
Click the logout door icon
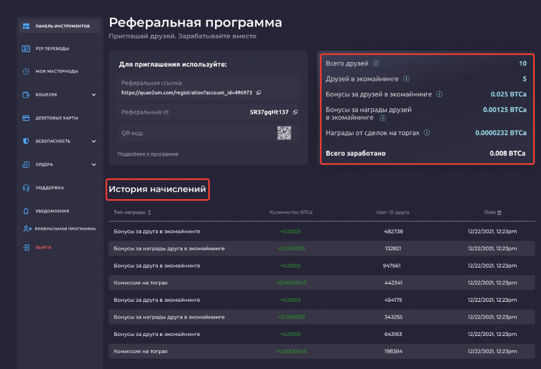click(26, 247)
